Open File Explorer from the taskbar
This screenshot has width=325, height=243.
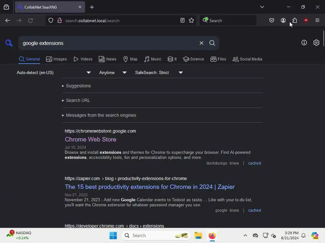click(x=198, y=235)
